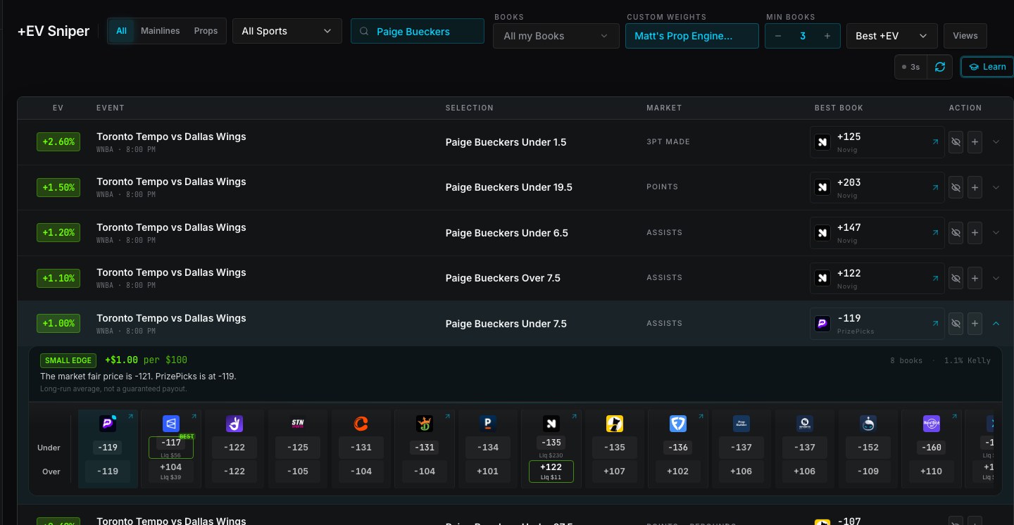Add Under 6.5 bet with plus icon
This screenshot has width=1014, height=525.
(975, 232)
